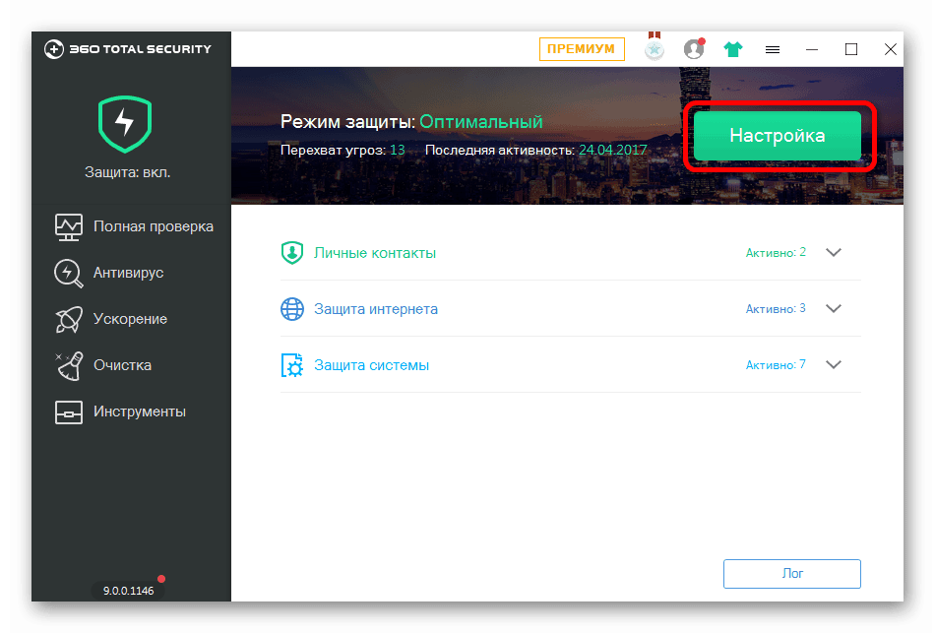The image size is (935, 633).
Task: Click version number 9.0.0.1146
Action: [x=128, y=591]
